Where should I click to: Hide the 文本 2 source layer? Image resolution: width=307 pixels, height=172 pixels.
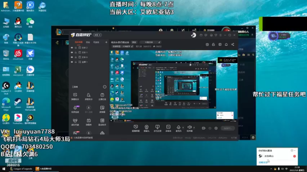tap(72, 47)
